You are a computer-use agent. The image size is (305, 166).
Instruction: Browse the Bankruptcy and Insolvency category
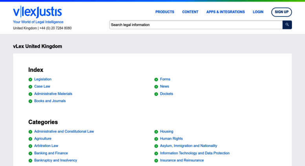56,161
